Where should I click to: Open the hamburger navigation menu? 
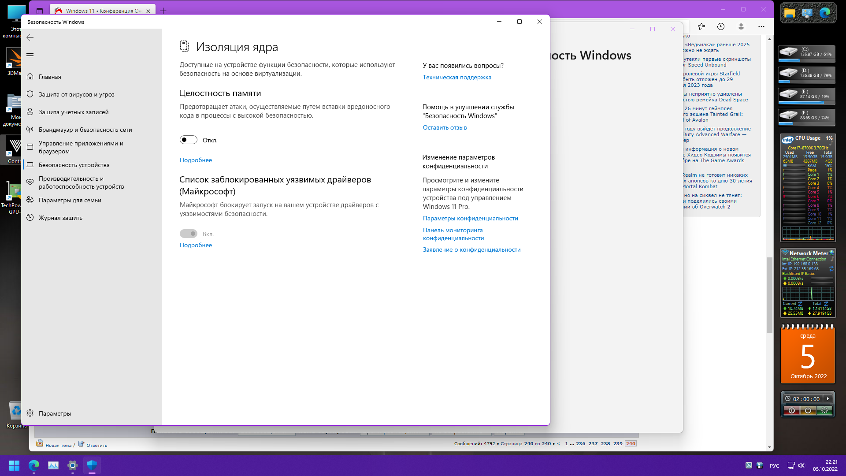30,55
